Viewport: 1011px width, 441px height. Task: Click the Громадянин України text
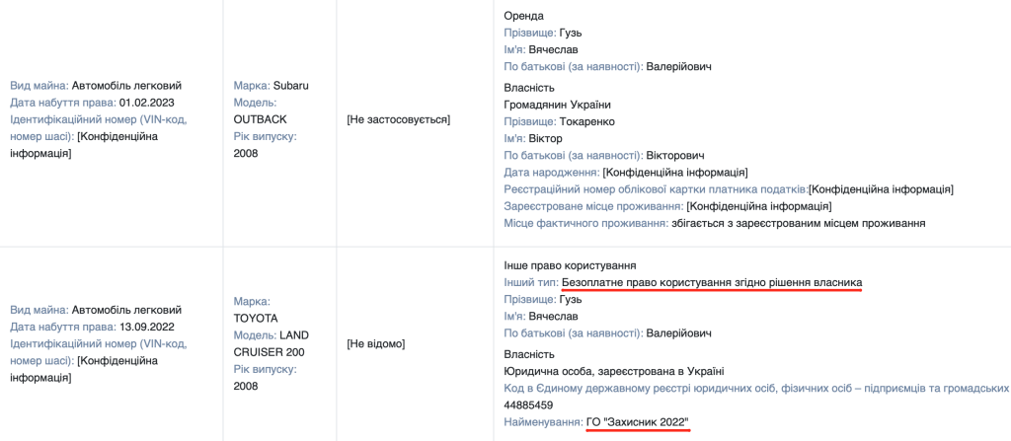[x=557, y=105]
